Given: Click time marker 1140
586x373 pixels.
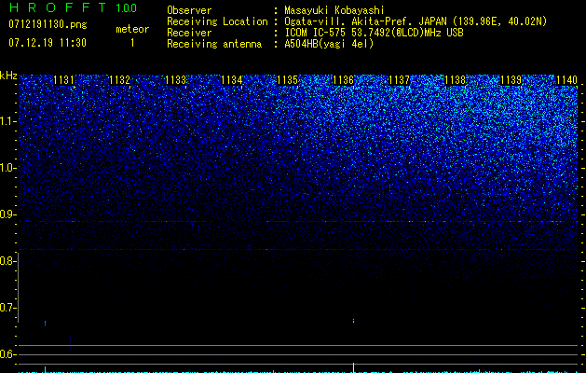Looking at the screenshot, I should pyautogui.click(x=566, y=80).
